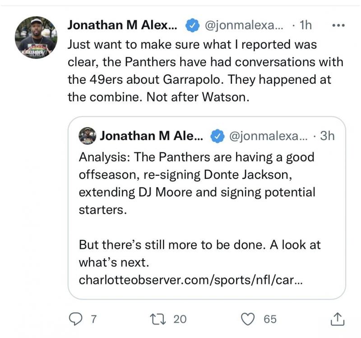Like the tweet with the heart icon

click(x=248, y=319)
